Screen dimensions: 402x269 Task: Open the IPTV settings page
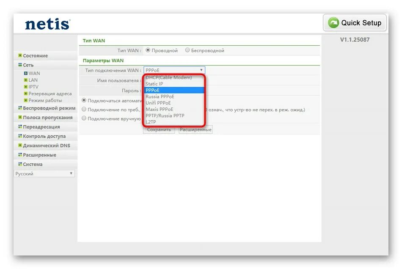[33, 87]
